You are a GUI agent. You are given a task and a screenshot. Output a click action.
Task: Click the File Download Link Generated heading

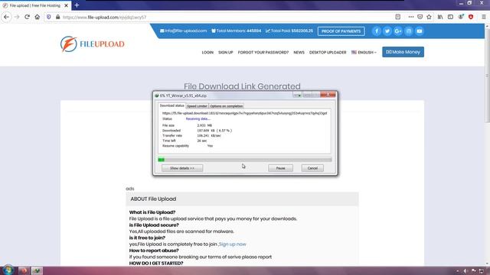(242, 86)
